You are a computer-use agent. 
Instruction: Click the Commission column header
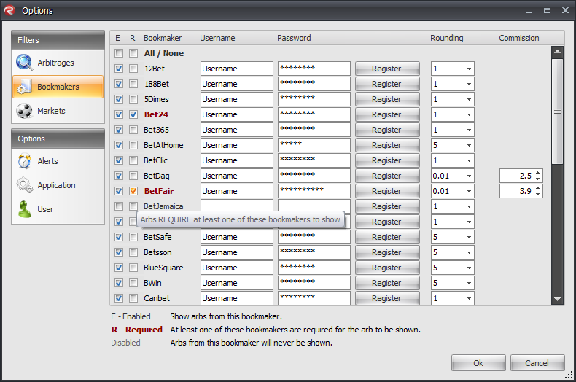click(518, 38)
